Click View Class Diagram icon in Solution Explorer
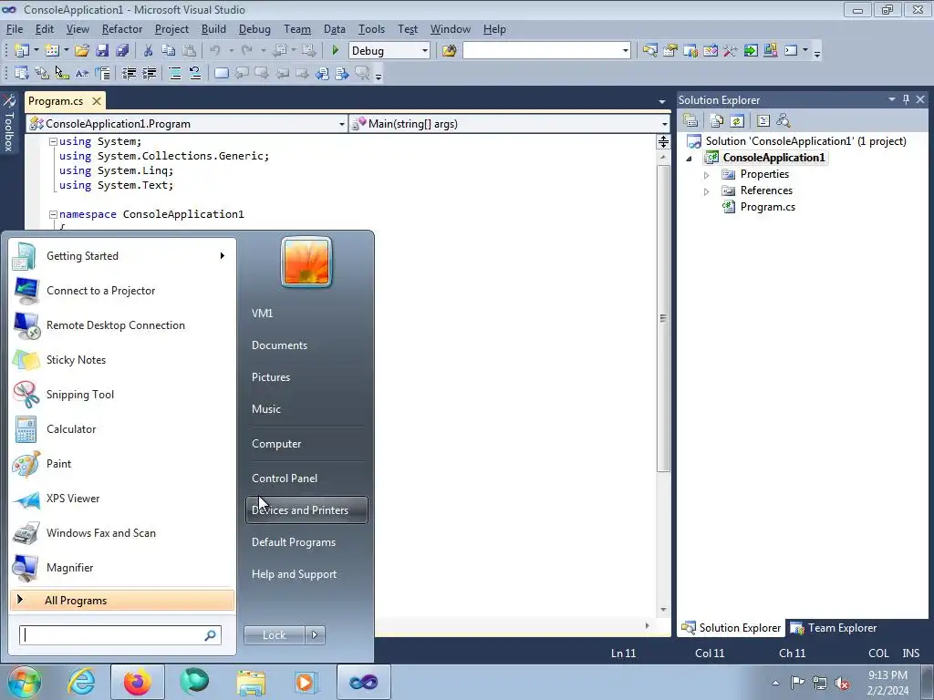934x700 pixels. click(784, 121)
